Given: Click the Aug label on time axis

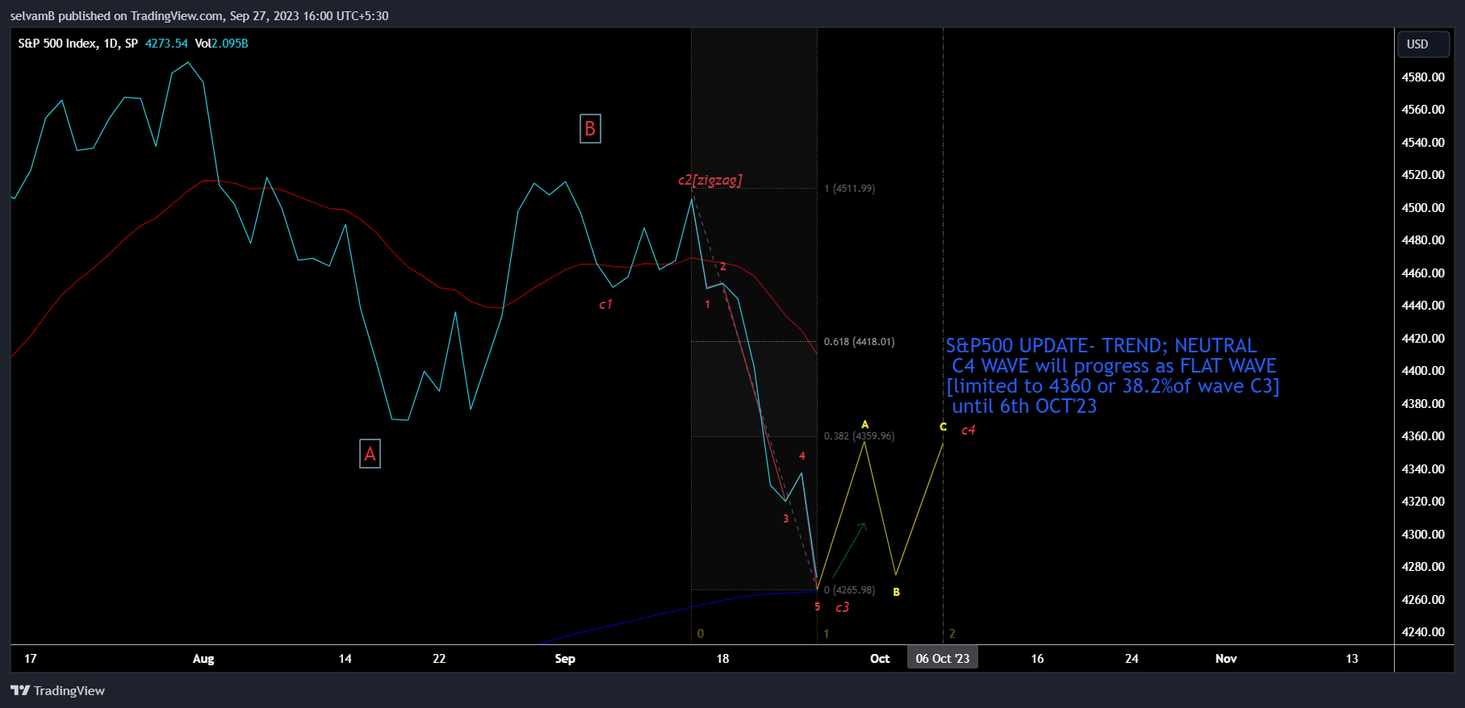Looking at the screenshot, I should tap(203, 659).
